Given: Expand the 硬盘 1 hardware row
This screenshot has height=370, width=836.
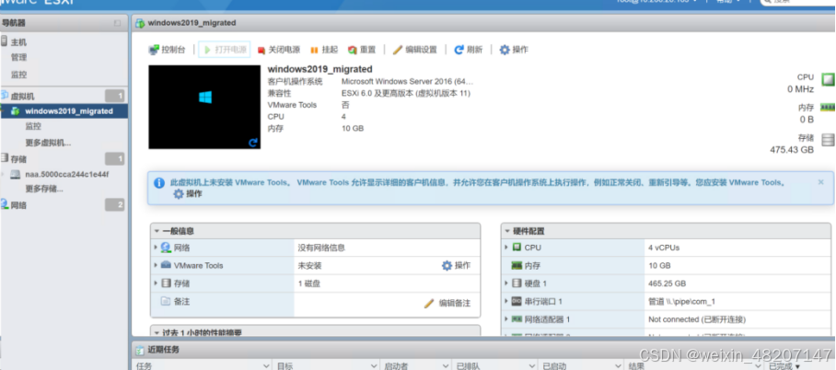Looking at the screenshot, I should [x=506, y=283].
